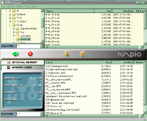Click the upper File Type input field

point(28,46)
